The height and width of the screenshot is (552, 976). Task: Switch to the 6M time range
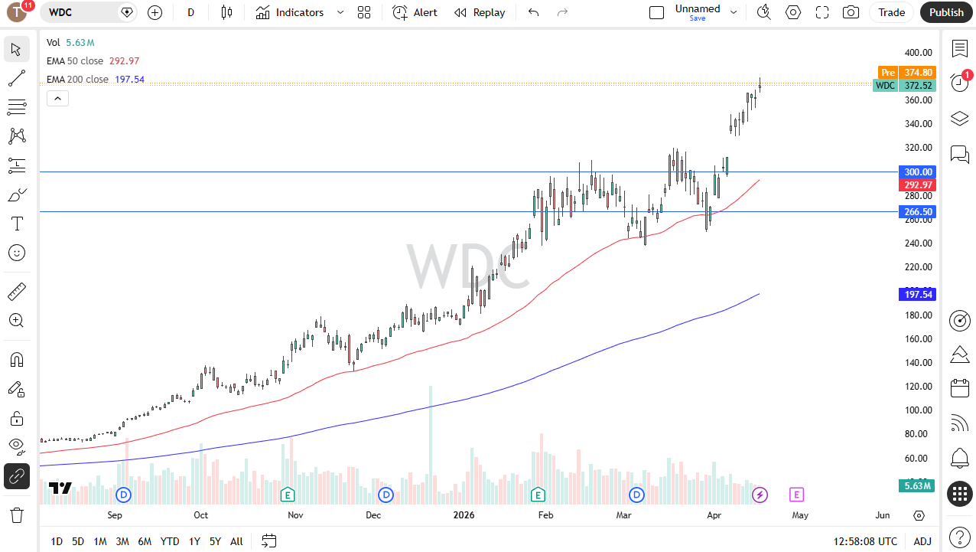pos(145,541)
